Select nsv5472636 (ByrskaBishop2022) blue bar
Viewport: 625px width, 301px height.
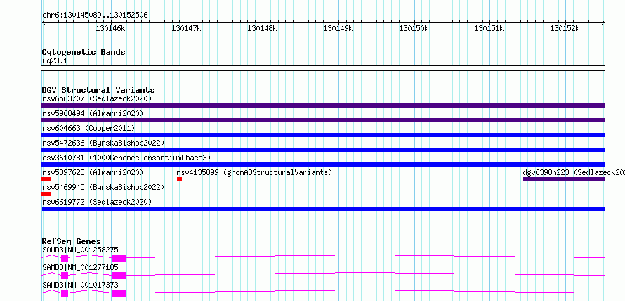click(323, 150)
